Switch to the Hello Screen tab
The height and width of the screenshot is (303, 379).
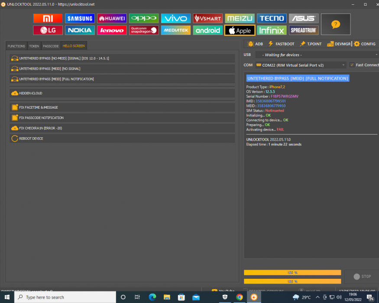tap(74, 46)
